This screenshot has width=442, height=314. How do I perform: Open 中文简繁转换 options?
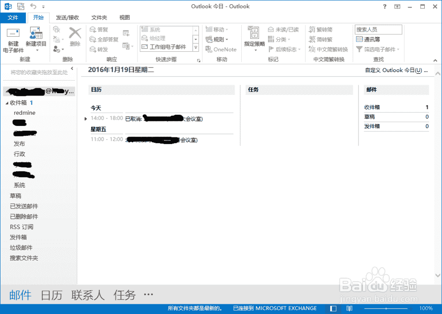328,49
